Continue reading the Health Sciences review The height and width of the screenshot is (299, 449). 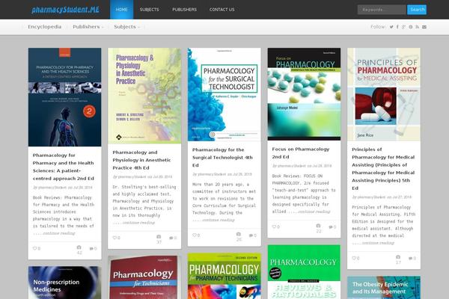[58, 233]
